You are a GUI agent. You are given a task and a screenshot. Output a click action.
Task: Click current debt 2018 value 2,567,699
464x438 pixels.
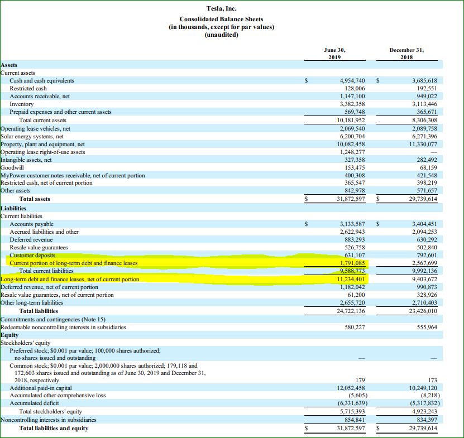[x=424, y=263]
